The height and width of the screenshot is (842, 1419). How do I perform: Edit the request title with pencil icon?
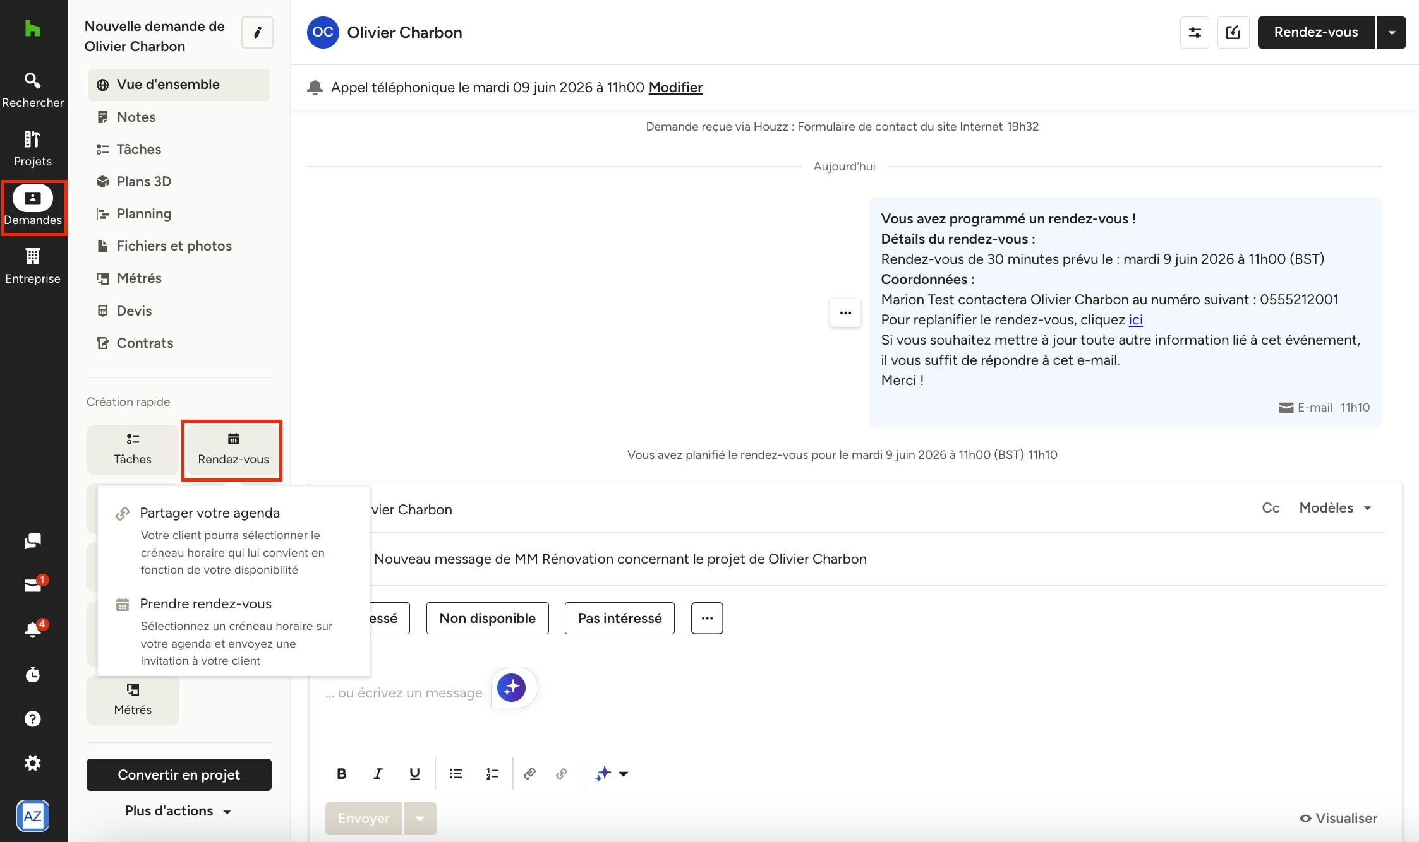pos(257,32)
